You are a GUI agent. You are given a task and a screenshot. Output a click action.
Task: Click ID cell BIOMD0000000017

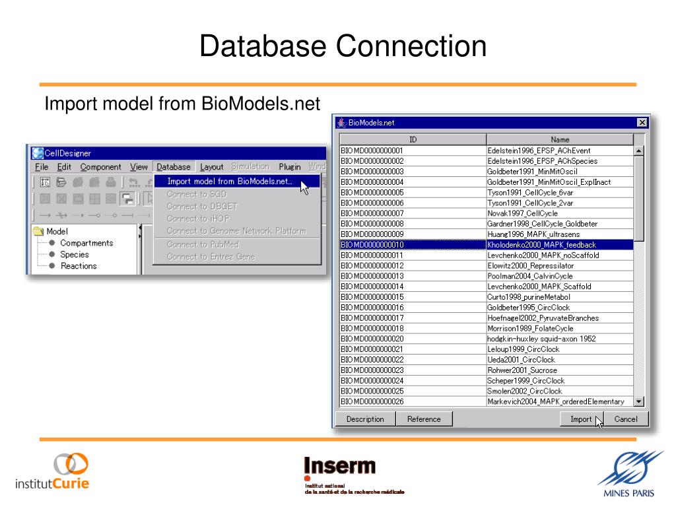[x=413, y=318]
